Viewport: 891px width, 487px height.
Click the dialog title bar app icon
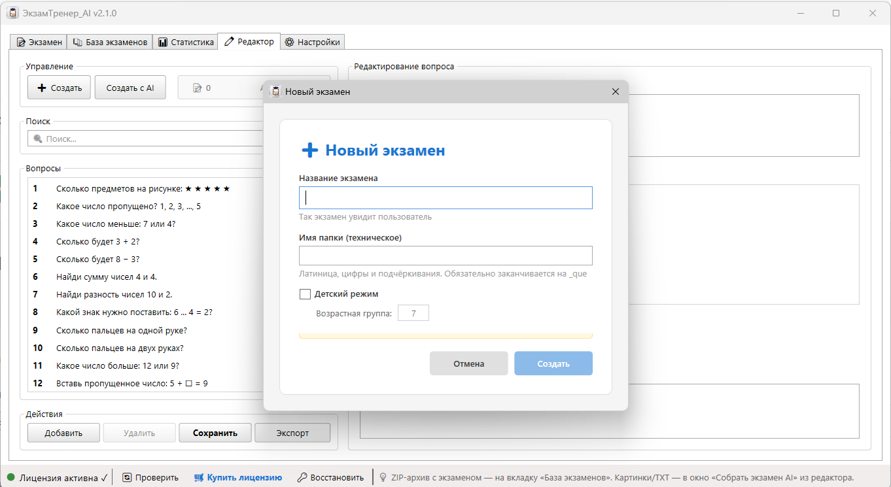pyautogui.click(x=275, y=92)
